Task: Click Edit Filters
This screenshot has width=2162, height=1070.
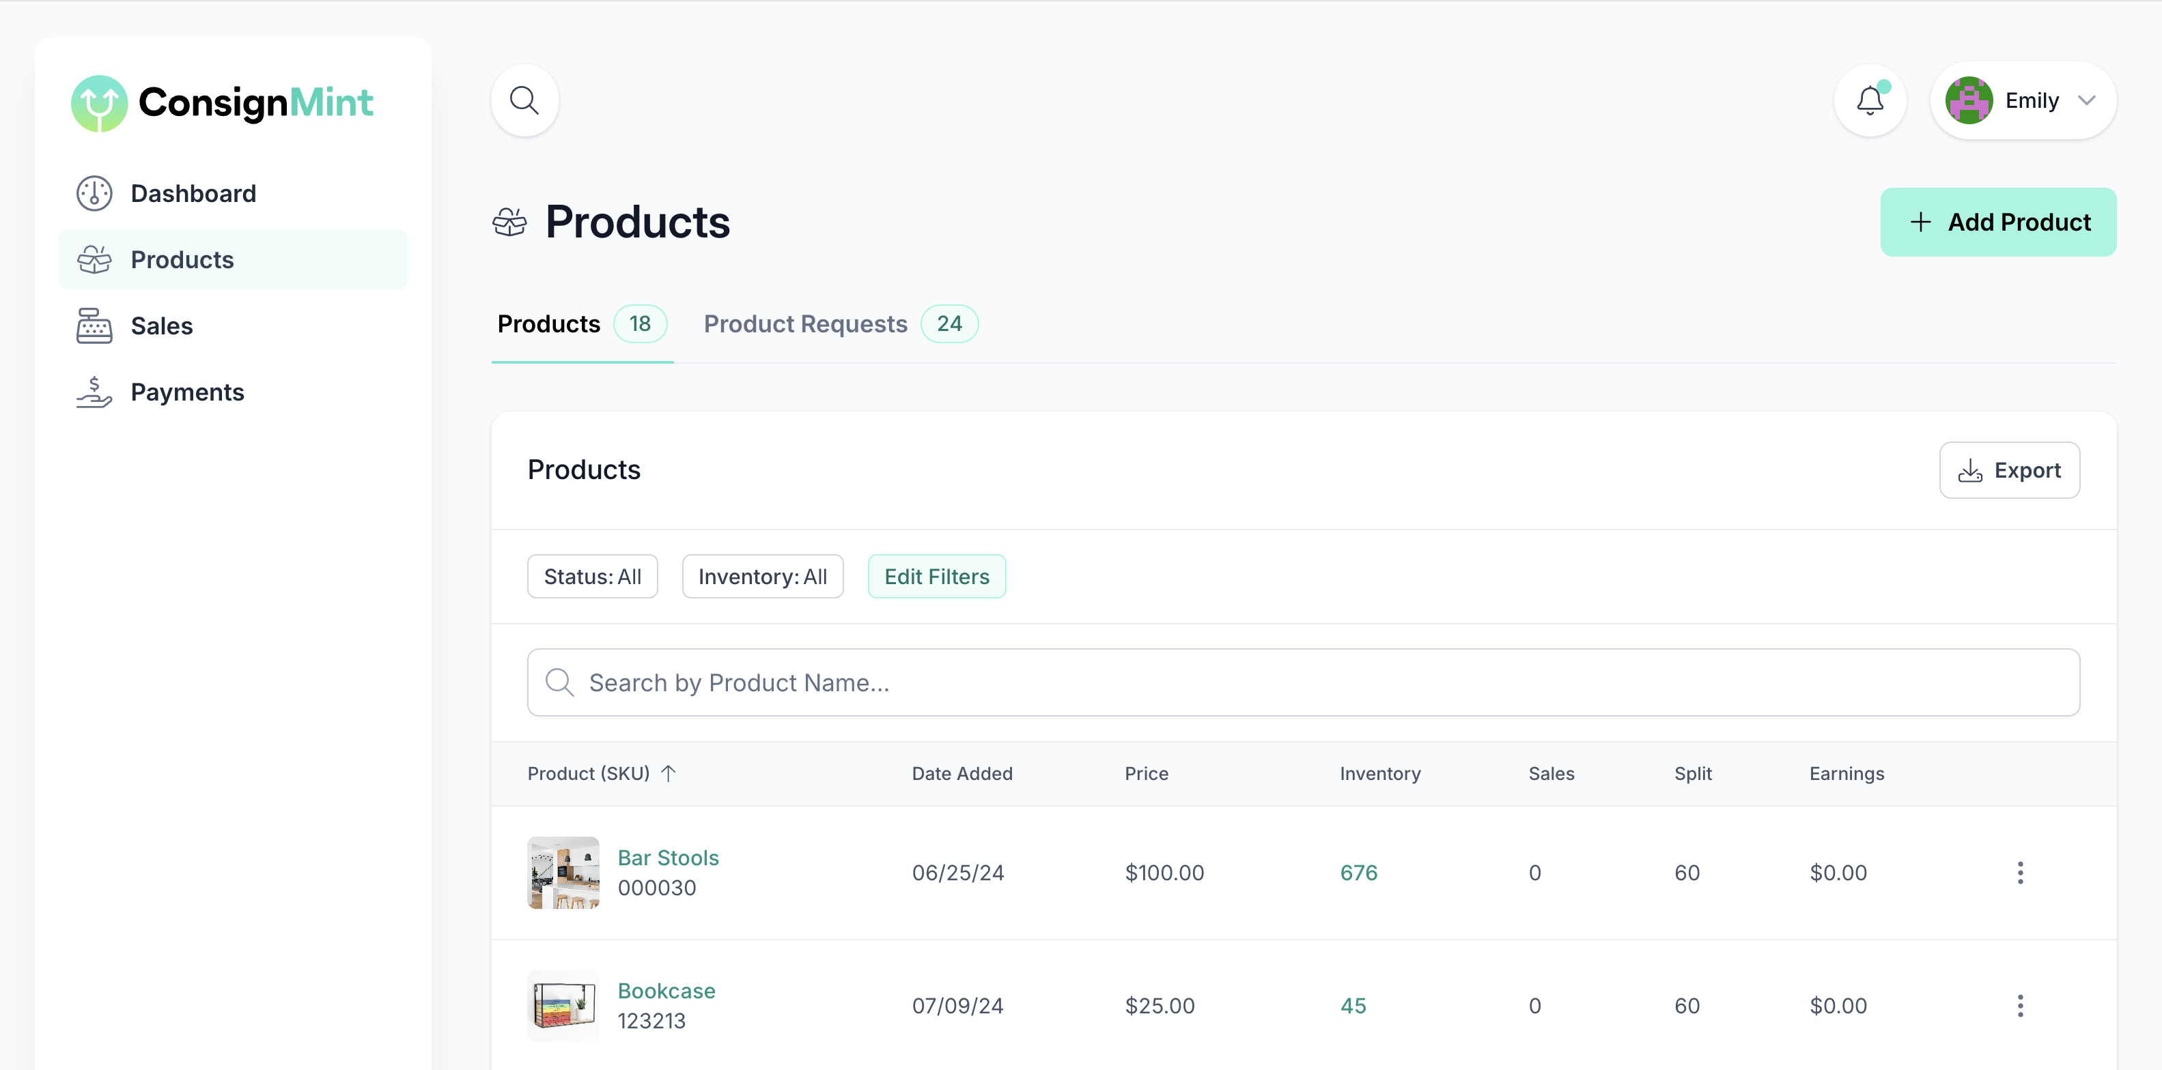Action: pyautogui.click(x=936, y=577)
